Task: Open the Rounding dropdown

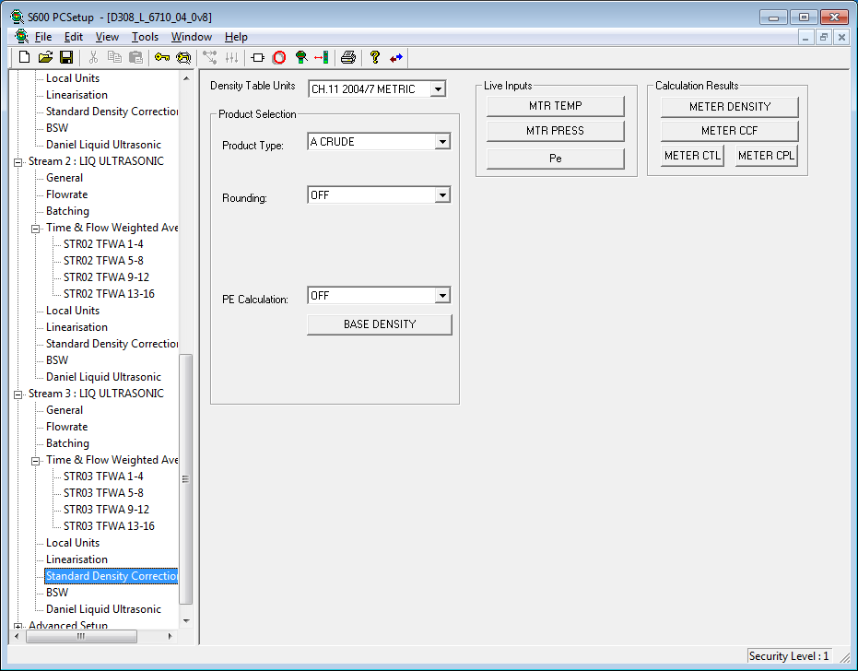Action: pos(442,194)
